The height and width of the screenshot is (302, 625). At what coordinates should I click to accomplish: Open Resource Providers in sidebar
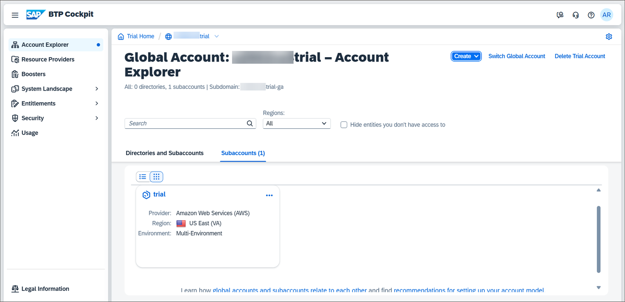[56, 59]
